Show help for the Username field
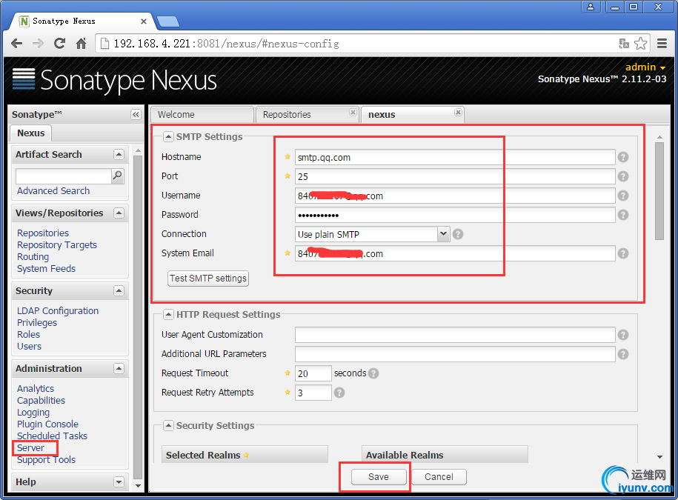 [x=623, y=196]
